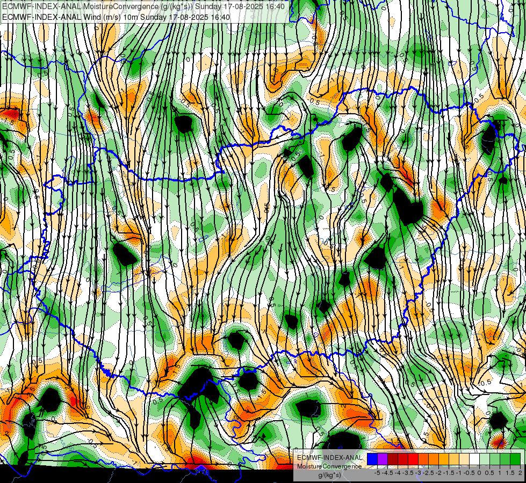Click the '2' value at the legend's end
This screenshot has height=483, width=526.
click(520, 473)
